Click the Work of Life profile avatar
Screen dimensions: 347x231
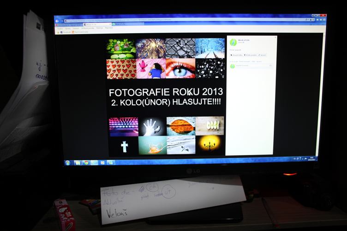point(233,42)
